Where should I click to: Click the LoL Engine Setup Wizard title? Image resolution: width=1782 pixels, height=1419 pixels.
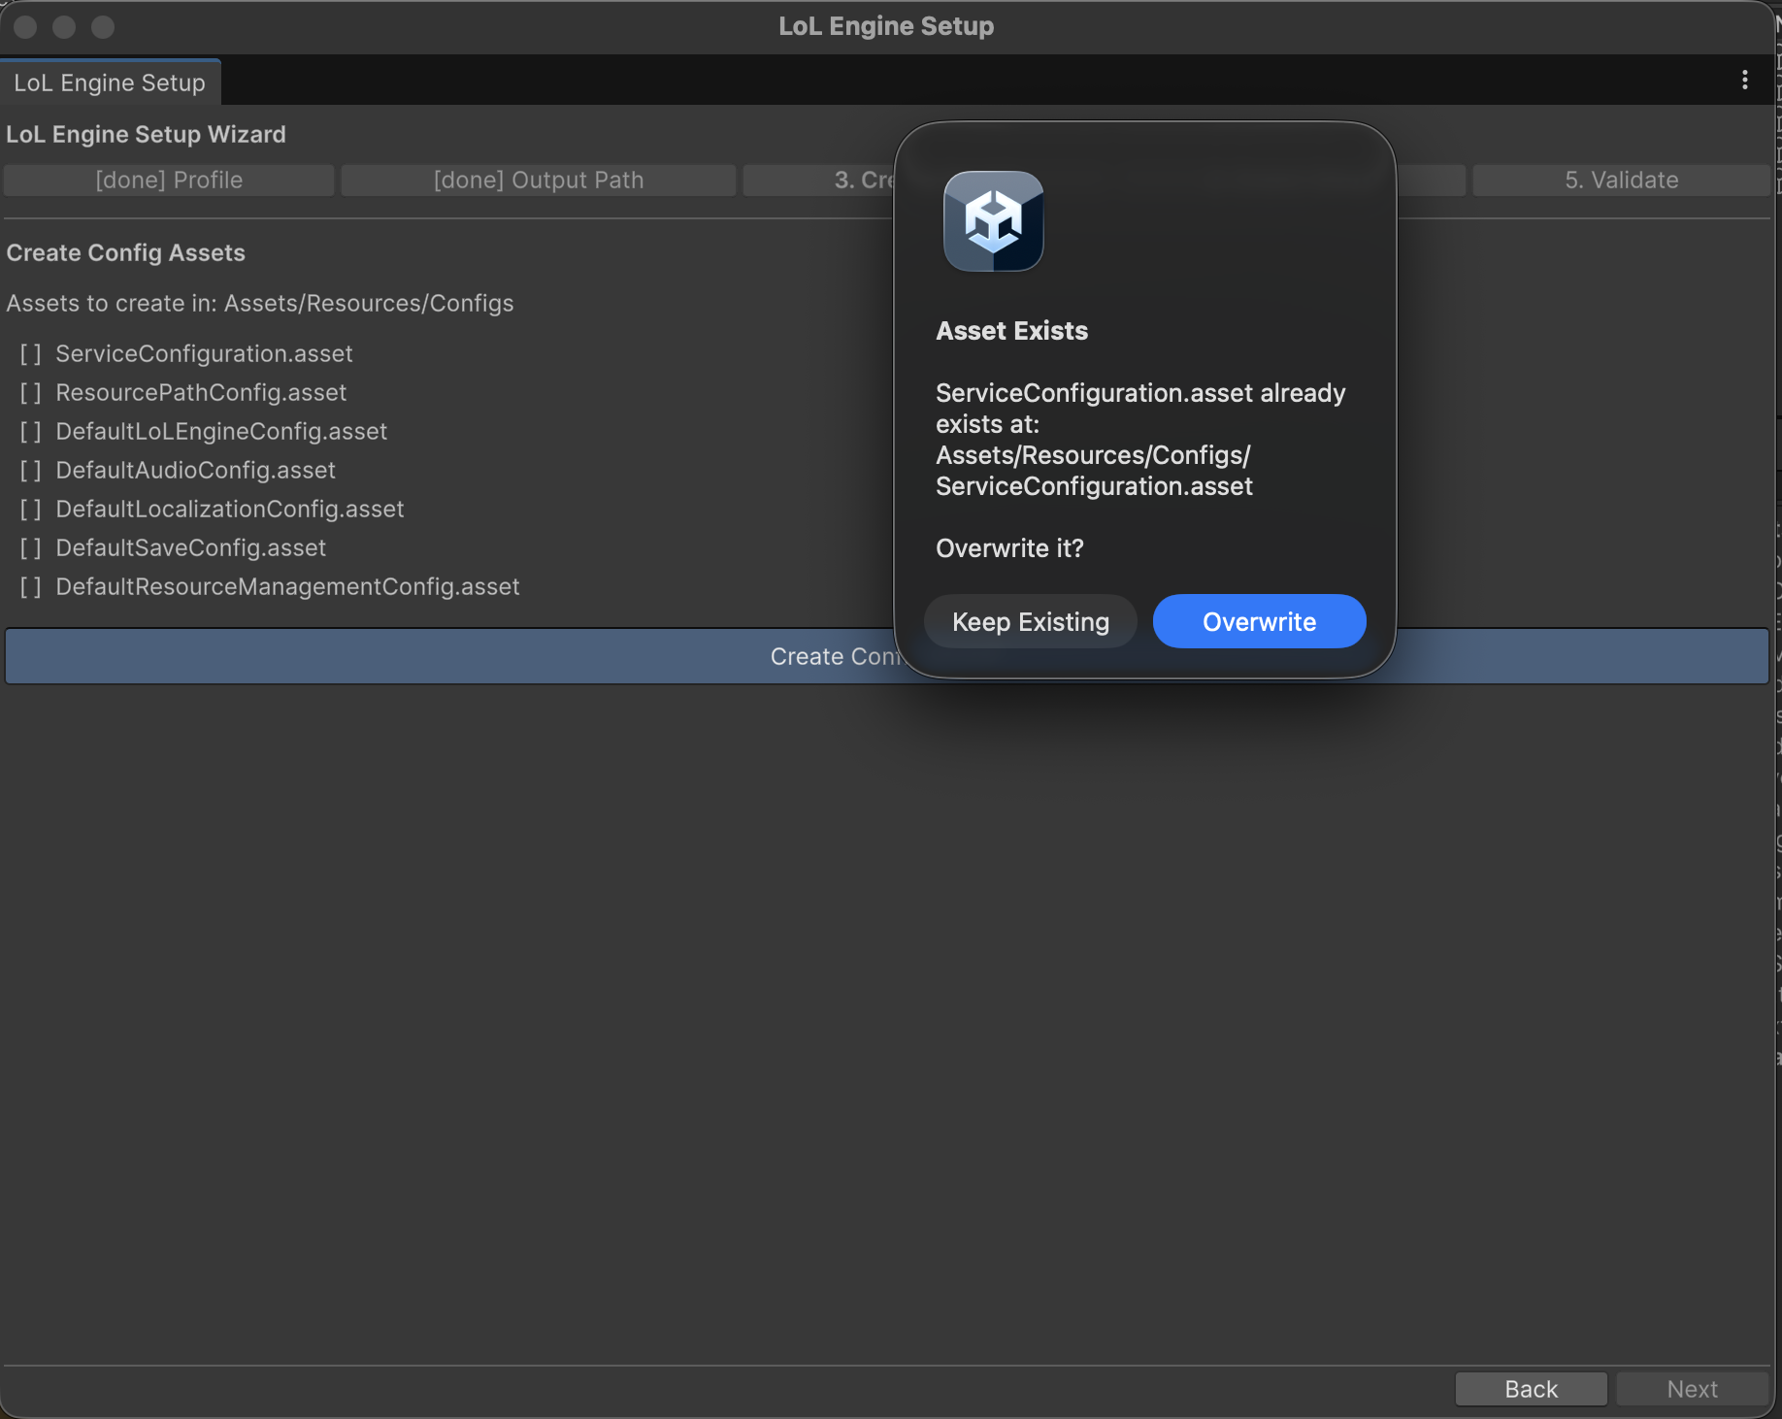tap(146, 134)
